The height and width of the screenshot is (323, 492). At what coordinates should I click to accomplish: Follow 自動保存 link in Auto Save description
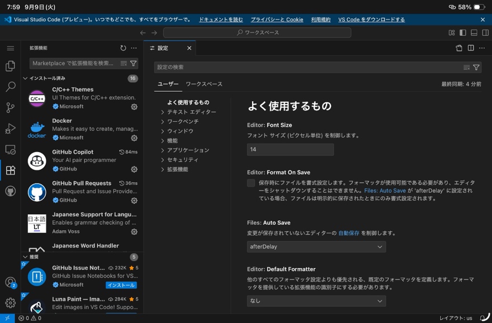[349, 233]
